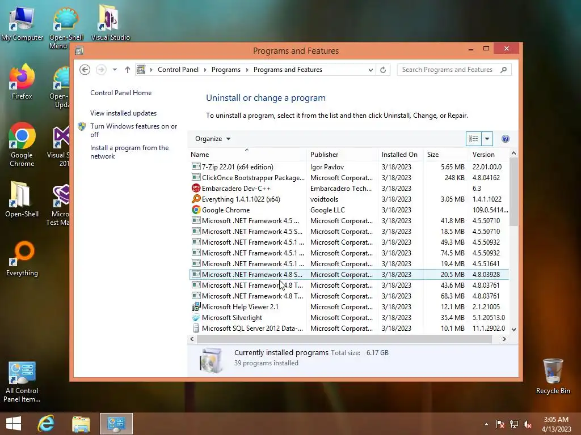
Task: Click the 68.3 MB size cell
Action: 452,296
